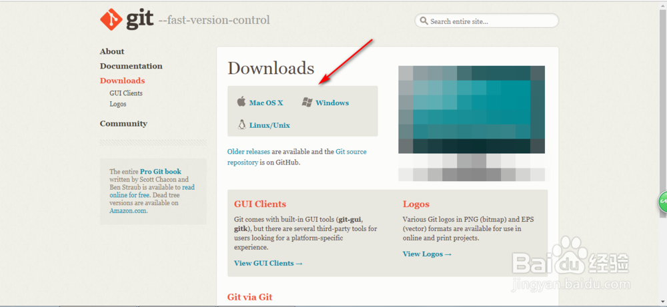The height and width of the screenshot is (307, 667).
Task: Click the GUI Clients heading
Action: click(260, 204)
